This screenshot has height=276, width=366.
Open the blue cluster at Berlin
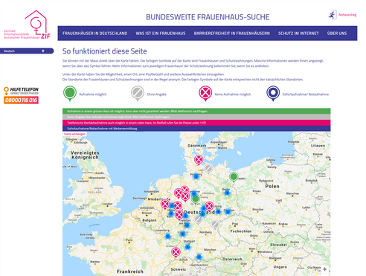227,193
